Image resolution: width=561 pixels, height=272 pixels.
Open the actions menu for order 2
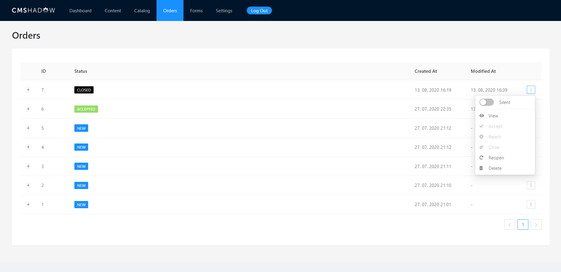(x=531, y=185)
